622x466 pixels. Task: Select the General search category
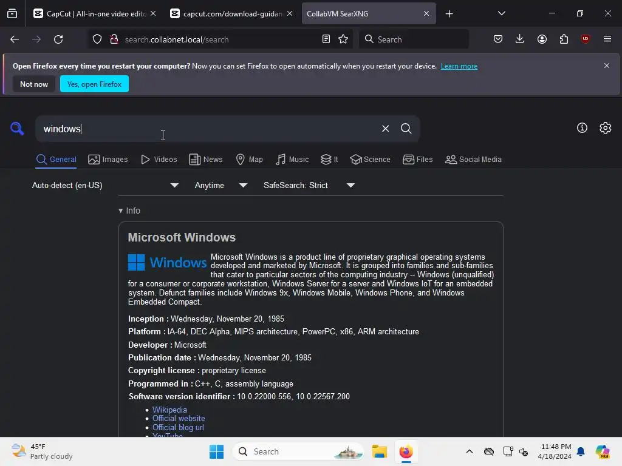tap(56, 160)
